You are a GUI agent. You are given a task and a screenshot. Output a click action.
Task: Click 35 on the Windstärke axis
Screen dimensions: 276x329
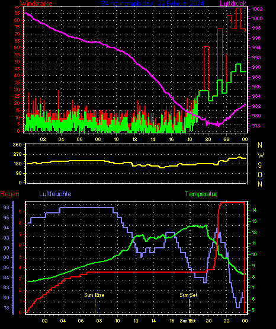[17, 82]
